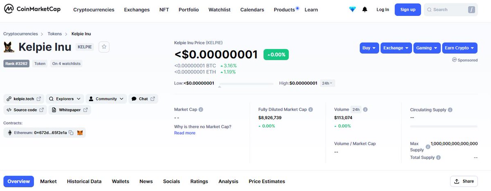Expand the Explorers dropdown
The image size is (491, 191).
tap(65, 99)
